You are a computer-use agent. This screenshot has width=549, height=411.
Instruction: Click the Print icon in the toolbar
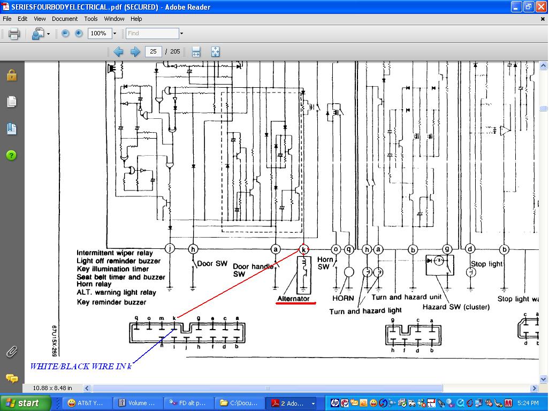(14, 34)
